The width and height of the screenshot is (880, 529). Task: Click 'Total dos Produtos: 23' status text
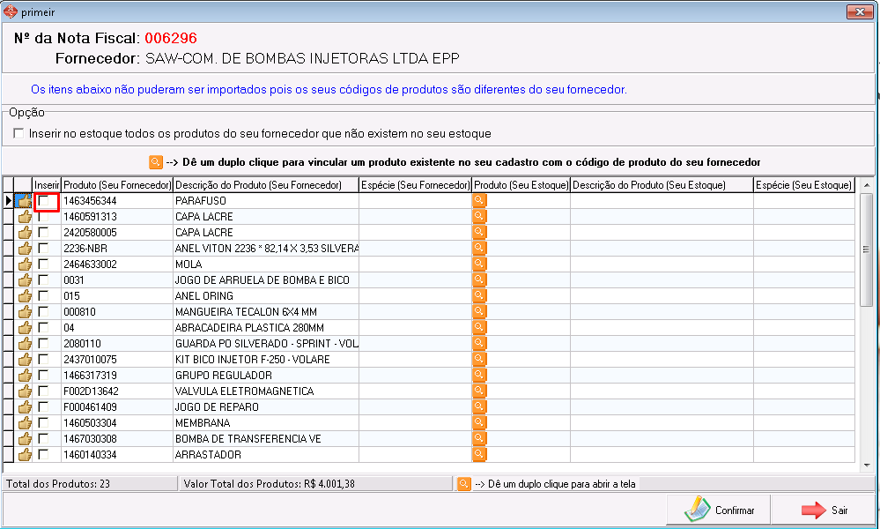tap(58, 483)
